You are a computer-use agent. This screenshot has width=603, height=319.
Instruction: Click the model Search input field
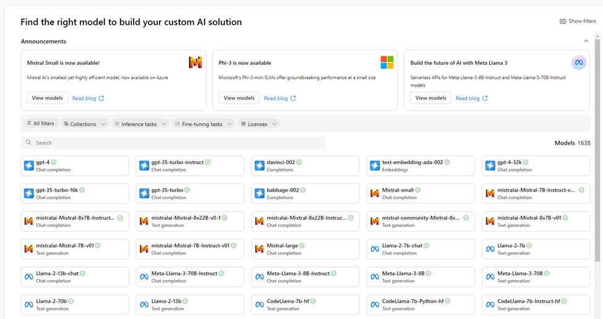click(x=173, y=143)
